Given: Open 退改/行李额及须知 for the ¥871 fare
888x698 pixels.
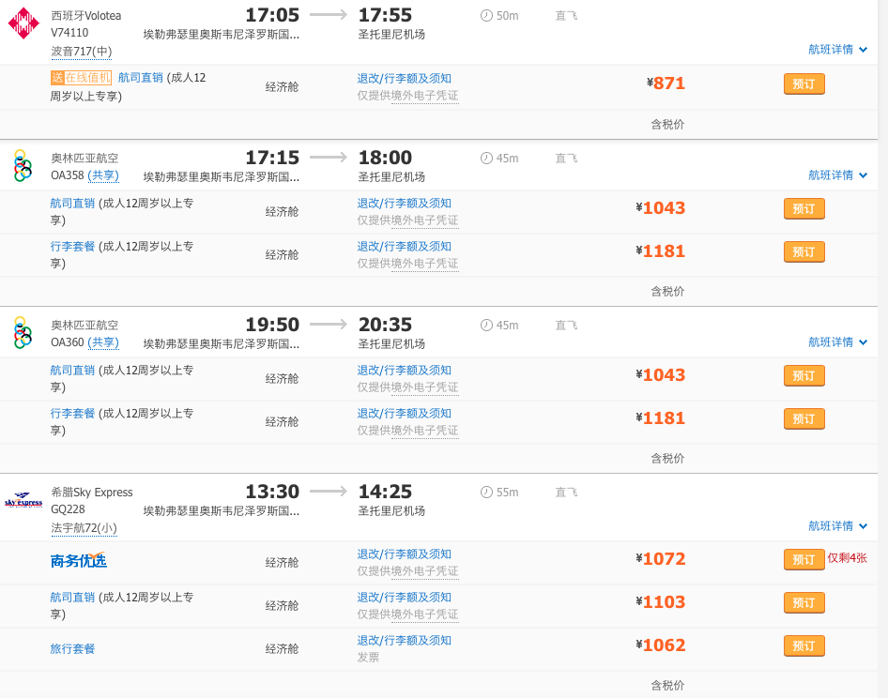Looking at the screenshot, I should click(404, 78).
